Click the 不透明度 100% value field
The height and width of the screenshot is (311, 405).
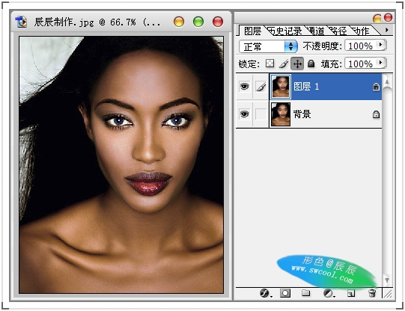362,46
